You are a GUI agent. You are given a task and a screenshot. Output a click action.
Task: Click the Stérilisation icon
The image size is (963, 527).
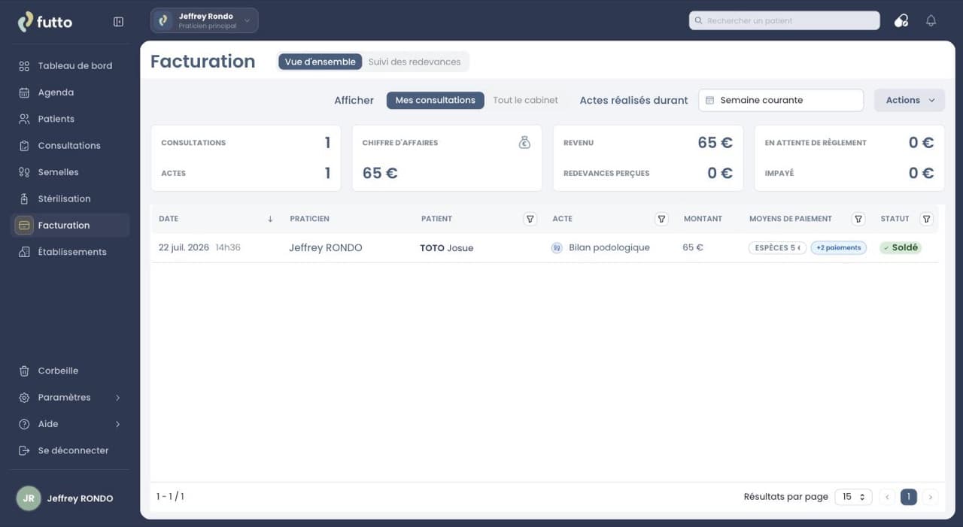pyautogui.click(x=24, y=198)
